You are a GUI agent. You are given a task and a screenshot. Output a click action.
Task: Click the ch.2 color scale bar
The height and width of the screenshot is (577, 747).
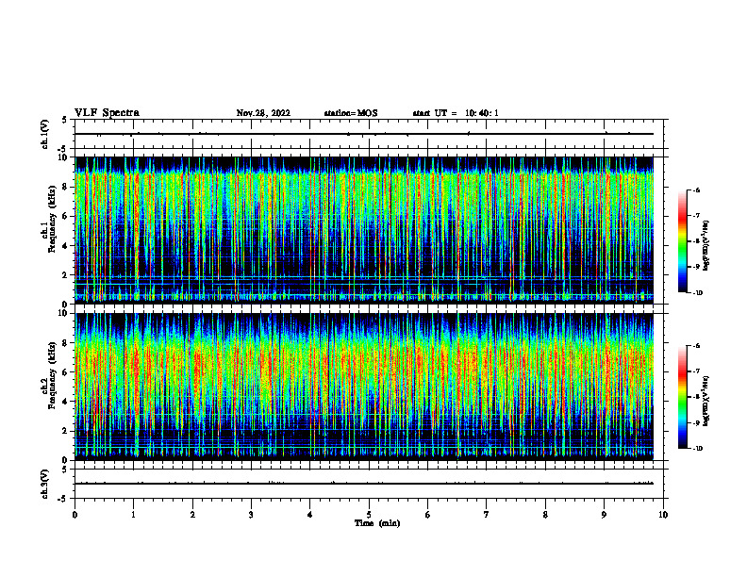point(682,397)
